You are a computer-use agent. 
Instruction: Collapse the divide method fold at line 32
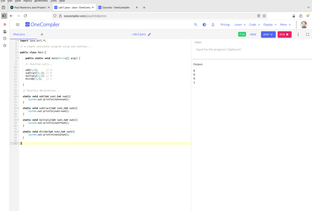[18, 132]
